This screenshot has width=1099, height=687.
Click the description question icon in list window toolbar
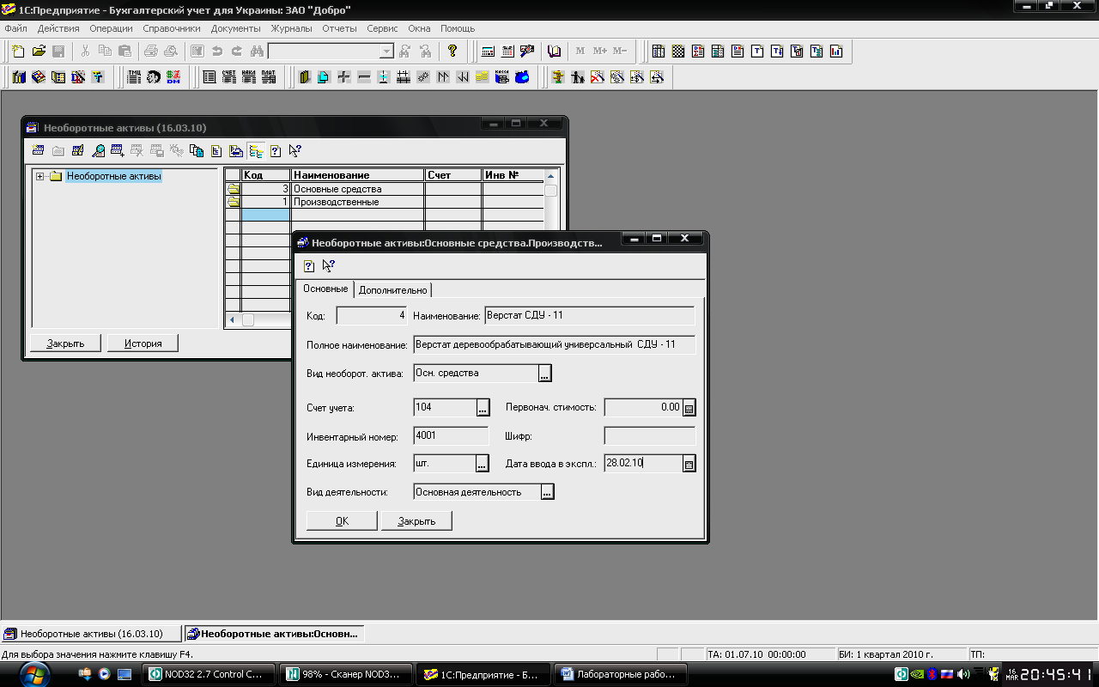click(276, 151)
